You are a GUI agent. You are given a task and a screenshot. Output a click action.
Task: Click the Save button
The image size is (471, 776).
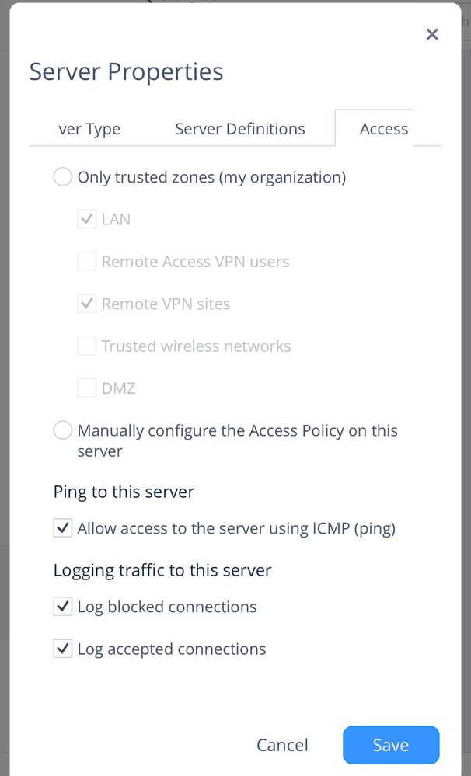point(391,745)
